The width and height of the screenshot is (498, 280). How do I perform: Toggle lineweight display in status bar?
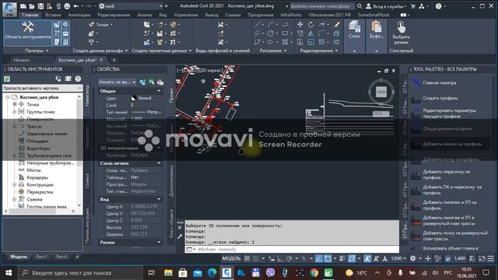coord(342,258)
